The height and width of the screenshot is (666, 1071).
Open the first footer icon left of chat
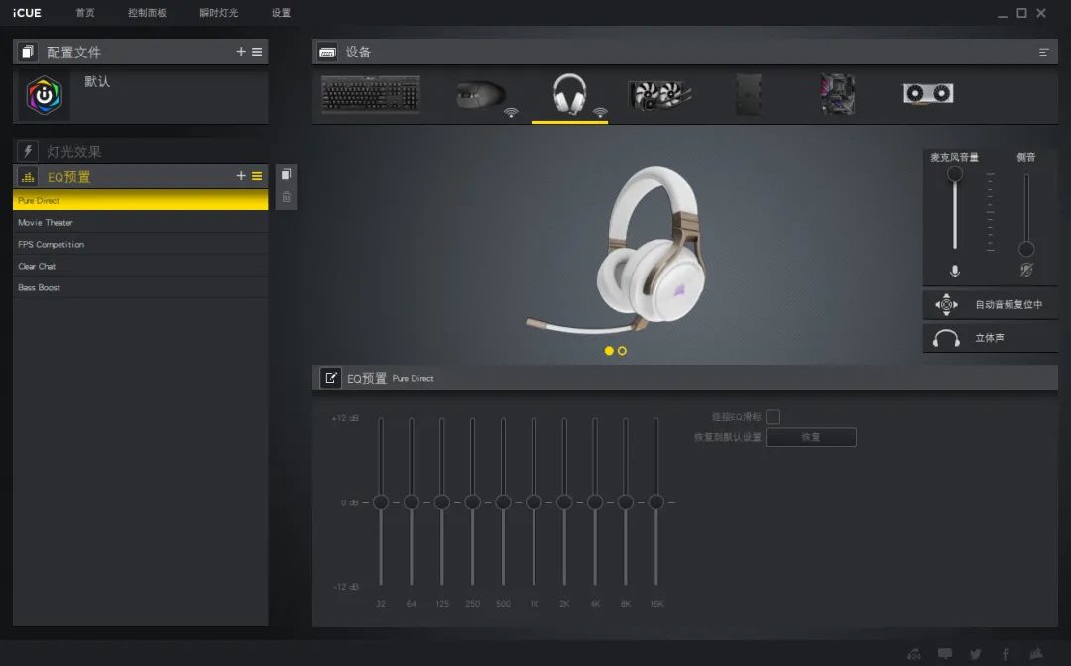click(x=914, y=654)
